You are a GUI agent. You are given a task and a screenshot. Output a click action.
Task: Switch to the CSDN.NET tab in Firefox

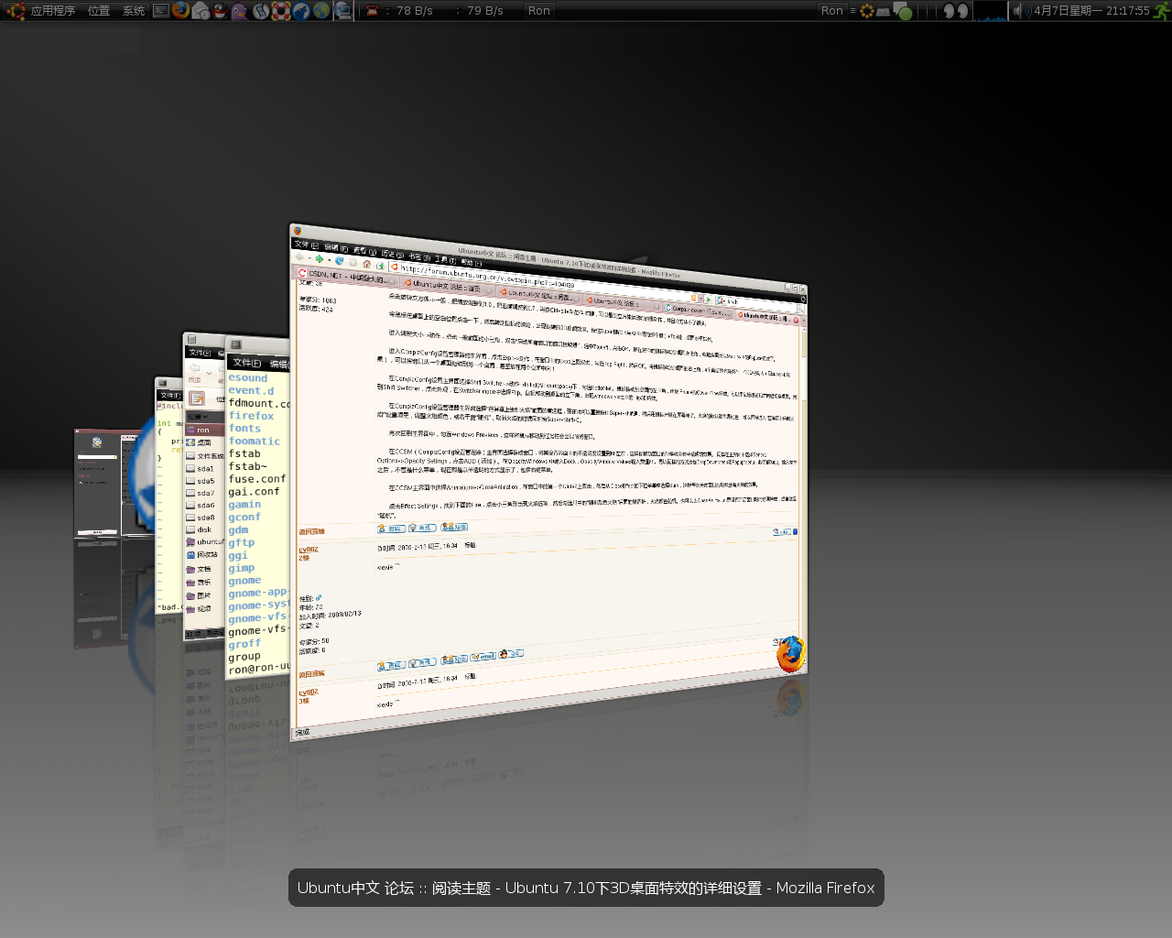tap(346, 277)
